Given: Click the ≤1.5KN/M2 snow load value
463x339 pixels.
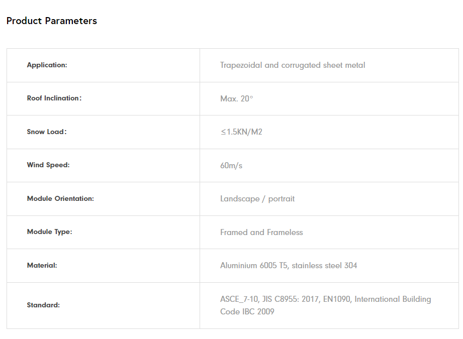Looking at the screenshot, I should point(241,132).
